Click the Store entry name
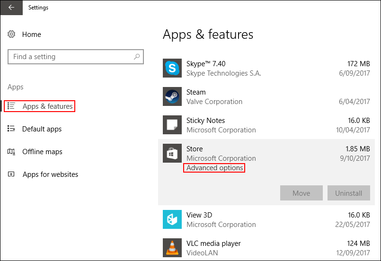This screenshot has width=381, height=261. pos(195,148)
